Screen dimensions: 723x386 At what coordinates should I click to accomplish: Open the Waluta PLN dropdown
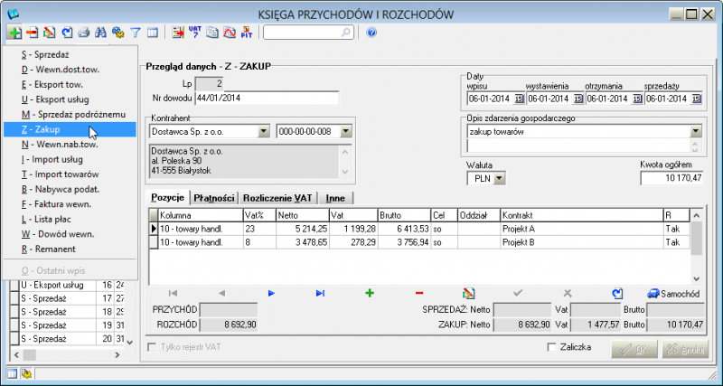pos(500,178)
